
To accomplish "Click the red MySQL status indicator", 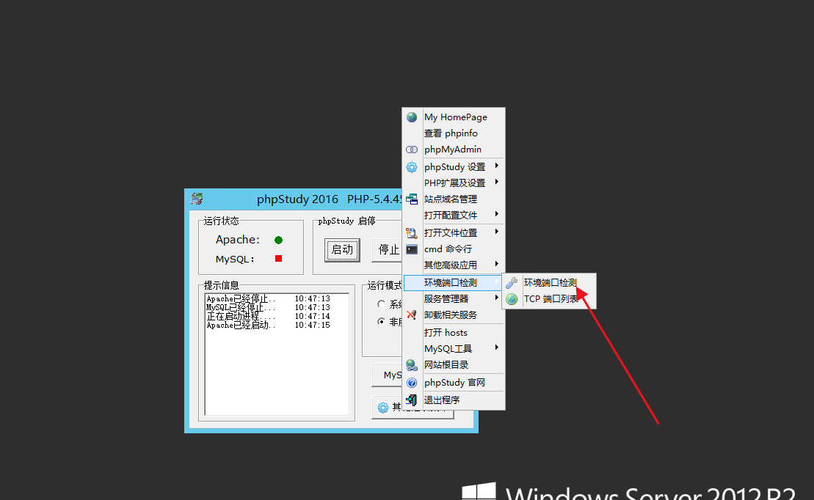I will click(x=279, y=259).
